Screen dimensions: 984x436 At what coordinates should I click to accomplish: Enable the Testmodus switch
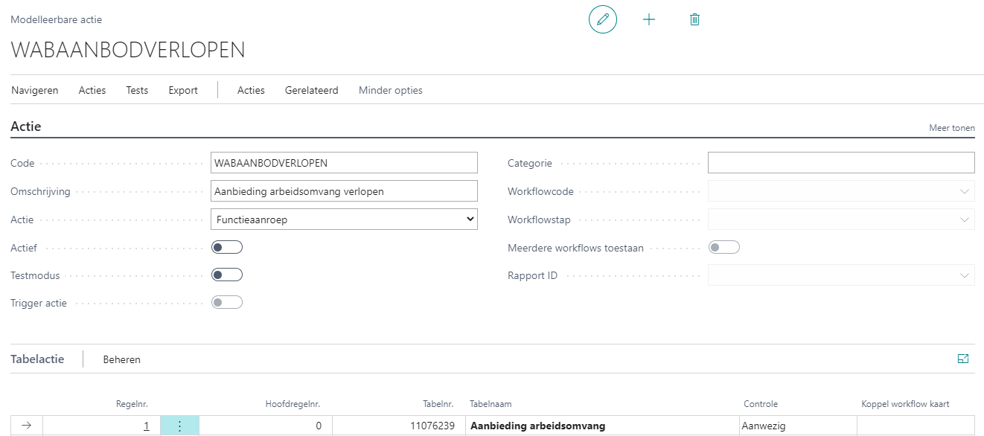[x=227, y=275]
